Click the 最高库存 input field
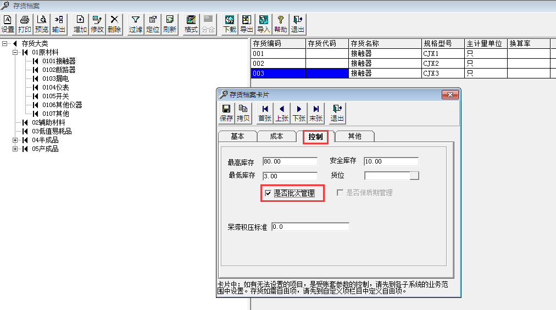556x310 pixels. point(290,161)
